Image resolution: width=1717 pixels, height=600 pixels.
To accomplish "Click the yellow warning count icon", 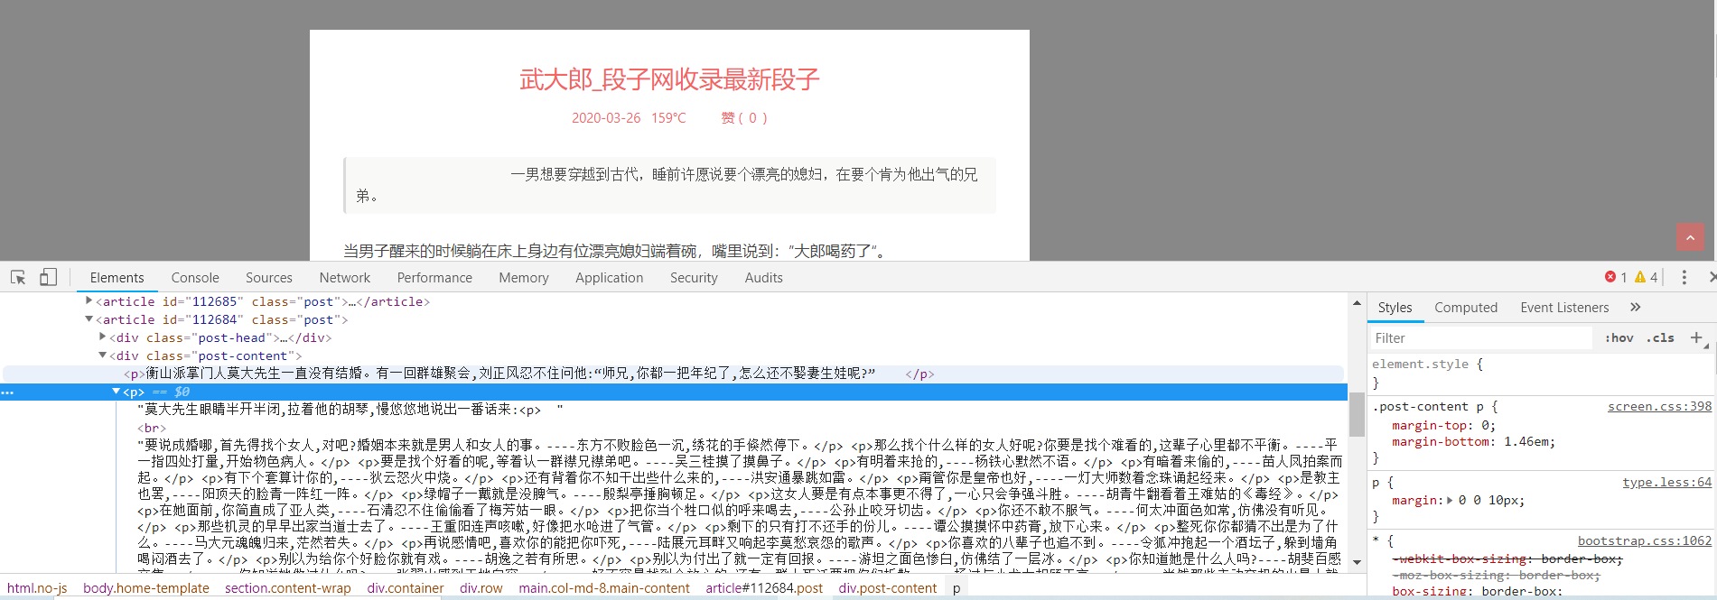I will (x=1640, y=277).
